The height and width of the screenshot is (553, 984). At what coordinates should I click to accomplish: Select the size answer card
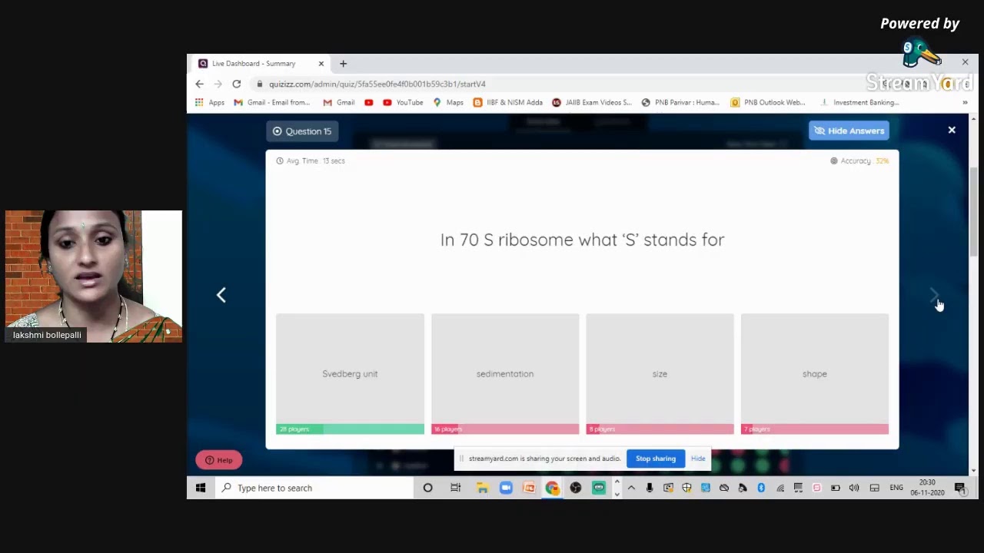[x=660, y=374]
